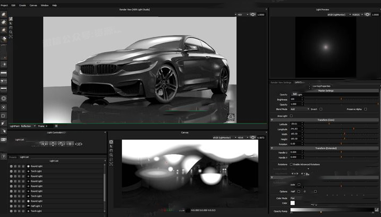Image resolution: width=381 pixels, height=217 pixels.
Task: Select the Half Light 1 list entry
Action: coord(37,206)
